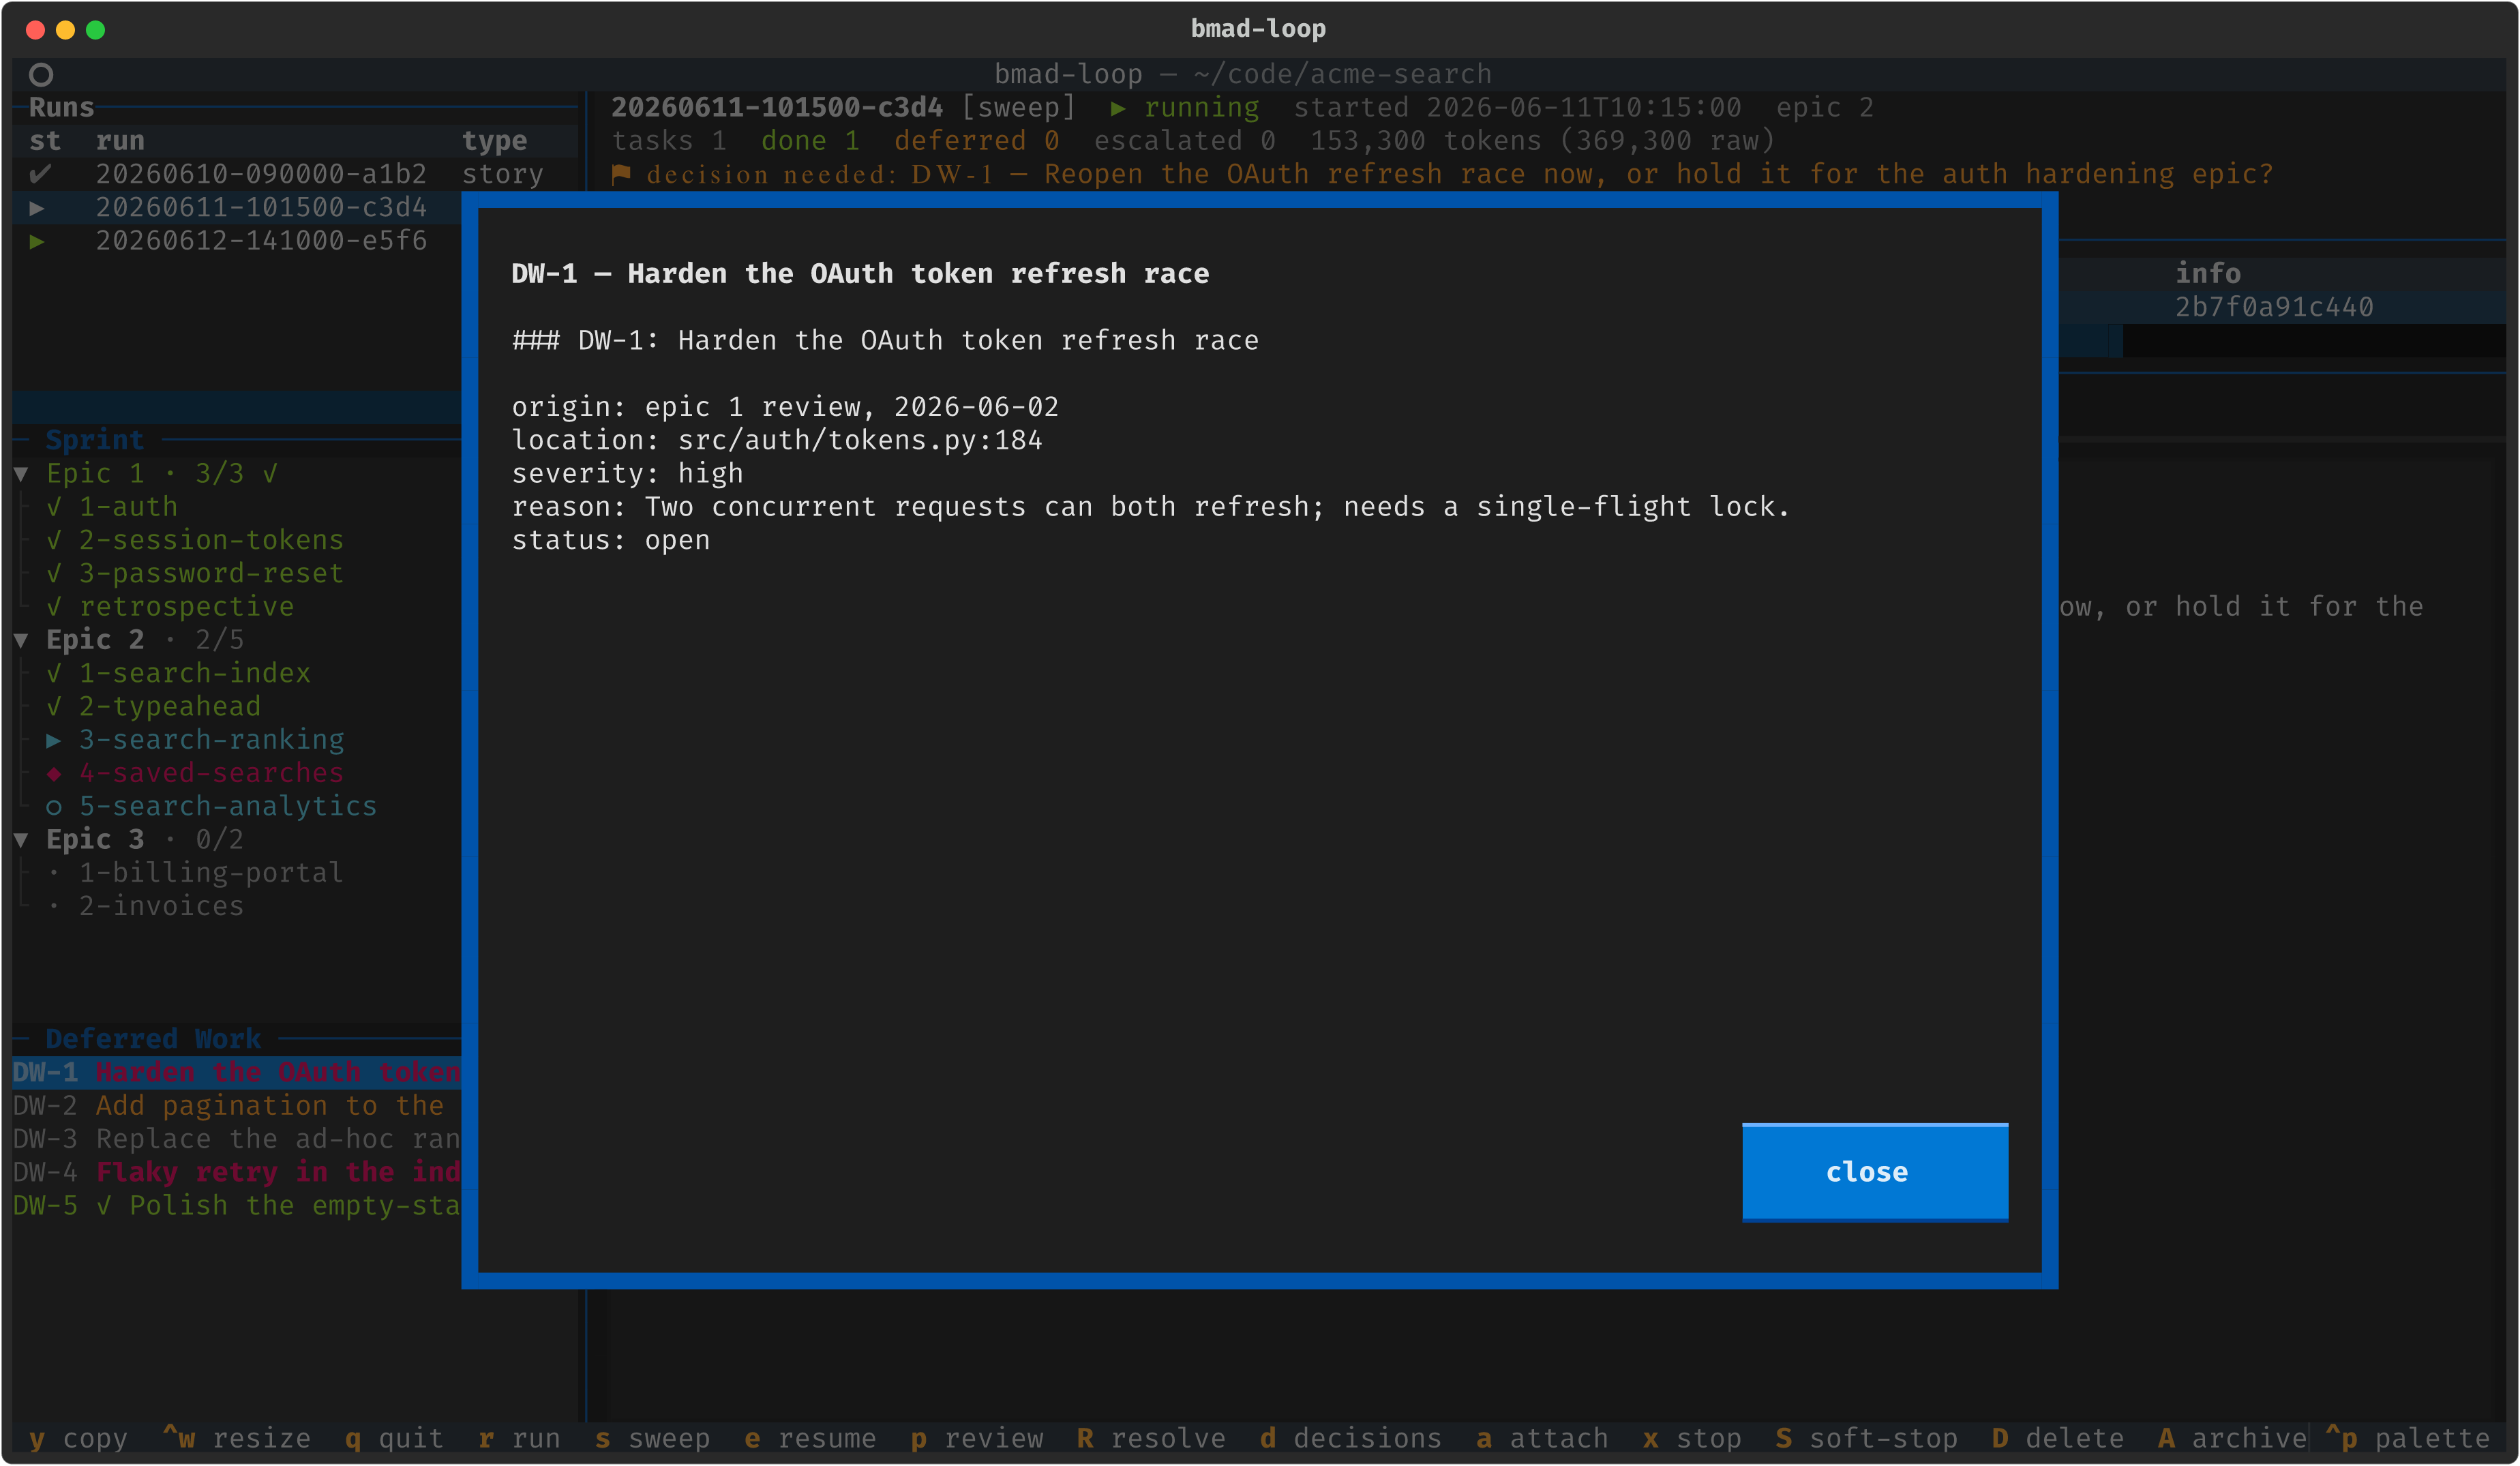Screen dimensions: 2520x1466
Task: Click 'r run' in the footer
Action: tap(519, 1438)
